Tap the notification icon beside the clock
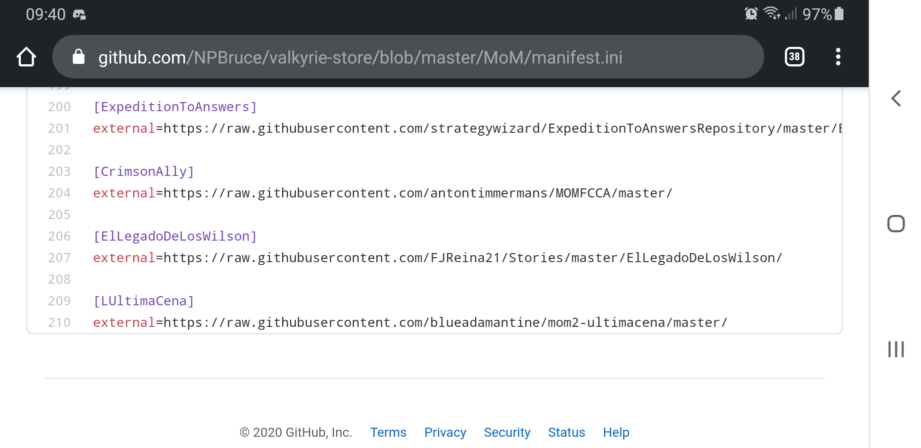Image resolution: width=921 pixels, height=448 pixels. [x=79, y=15]
